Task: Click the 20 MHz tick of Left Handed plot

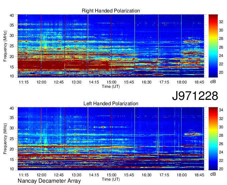Action: click(12, 149)
